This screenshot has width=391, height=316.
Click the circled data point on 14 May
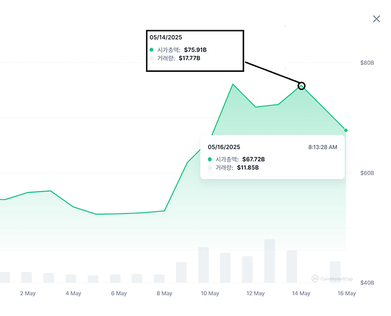click(x=301, y=86)
